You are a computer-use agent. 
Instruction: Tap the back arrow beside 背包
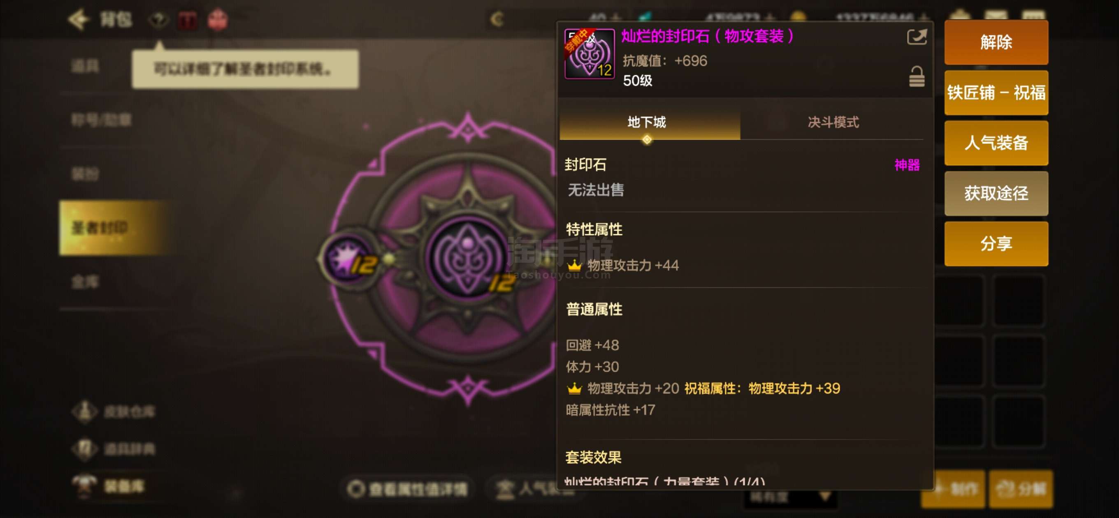tap(78, 19)
